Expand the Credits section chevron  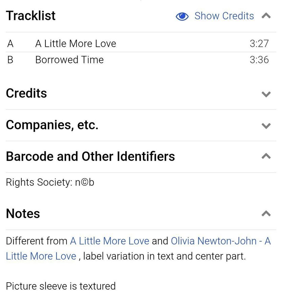(266, 94)
